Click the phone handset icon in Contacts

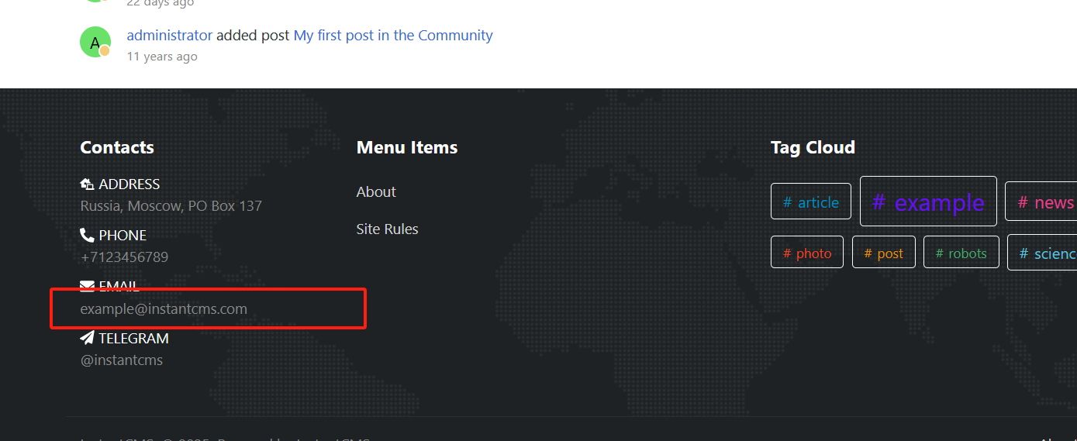[x=87, y=235]
